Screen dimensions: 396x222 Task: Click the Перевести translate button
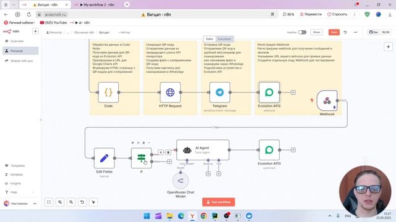coord(311,14)
